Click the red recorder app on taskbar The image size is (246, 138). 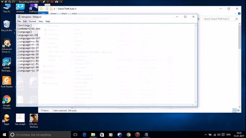[x=137, y=135]
